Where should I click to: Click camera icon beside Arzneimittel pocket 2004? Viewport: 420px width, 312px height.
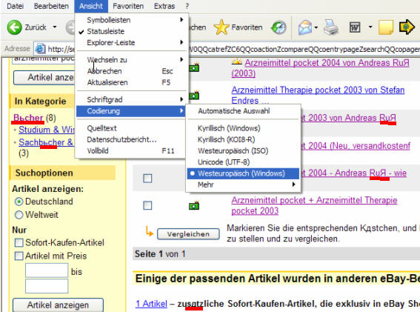(x=194, y=67)
